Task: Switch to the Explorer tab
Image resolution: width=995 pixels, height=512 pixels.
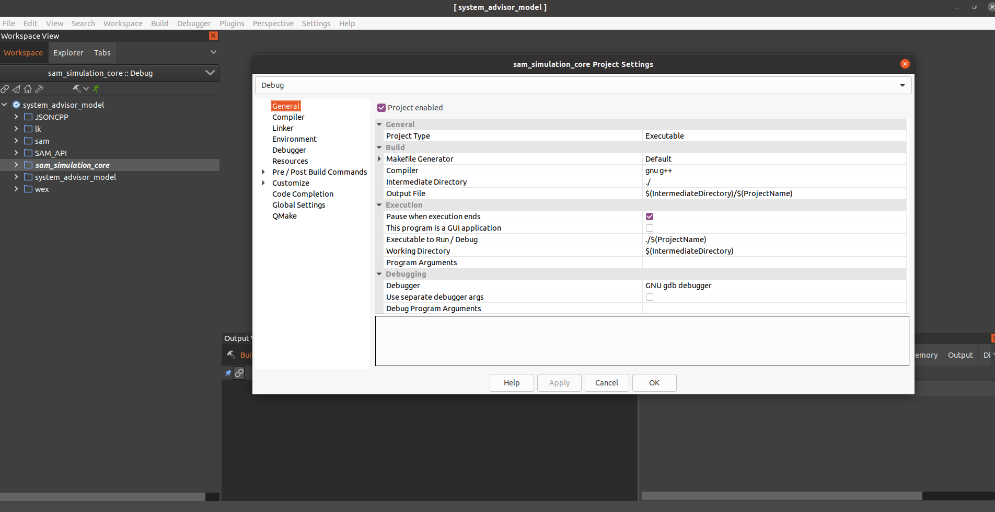Action: [68, 53]
